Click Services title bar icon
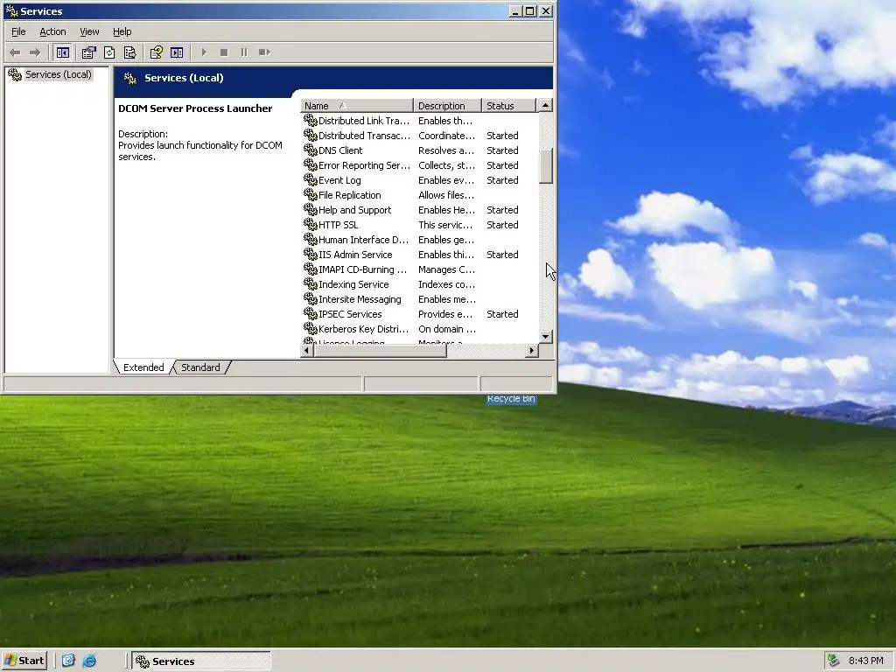 11,10
